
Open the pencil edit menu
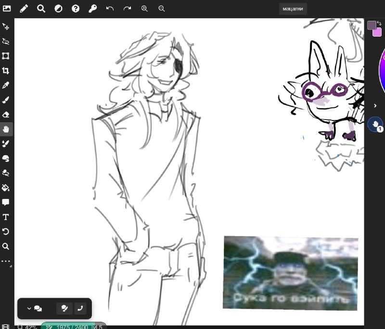point(24,9)
